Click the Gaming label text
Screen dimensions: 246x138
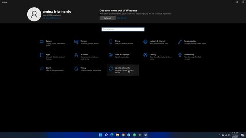coord(153,54)
